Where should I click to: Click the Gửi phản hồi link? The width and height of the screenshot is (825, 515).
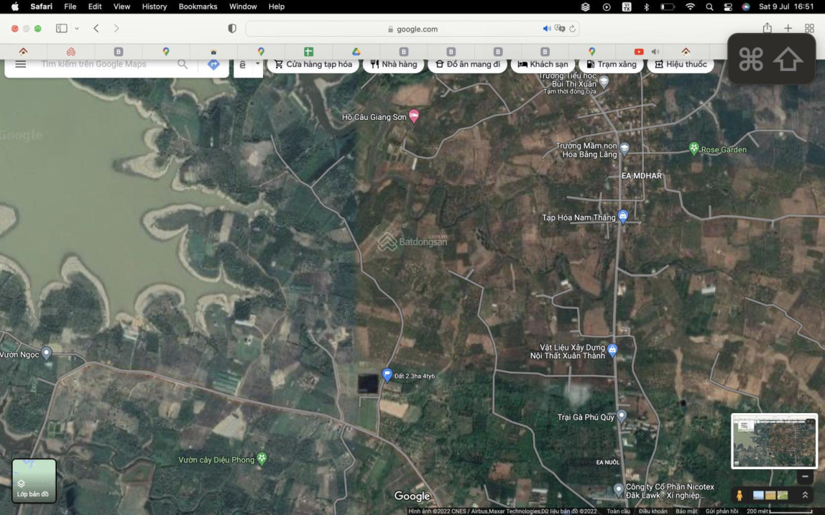722,511
